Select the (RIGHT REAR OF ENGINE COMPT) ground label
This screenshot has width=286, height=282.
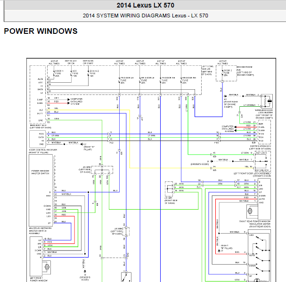click(x=230, y=103)
